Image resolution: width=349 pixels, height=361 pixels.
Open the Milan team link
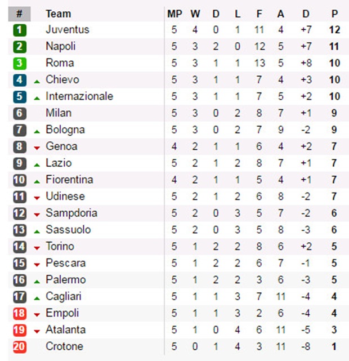click(x=59, y=113)
